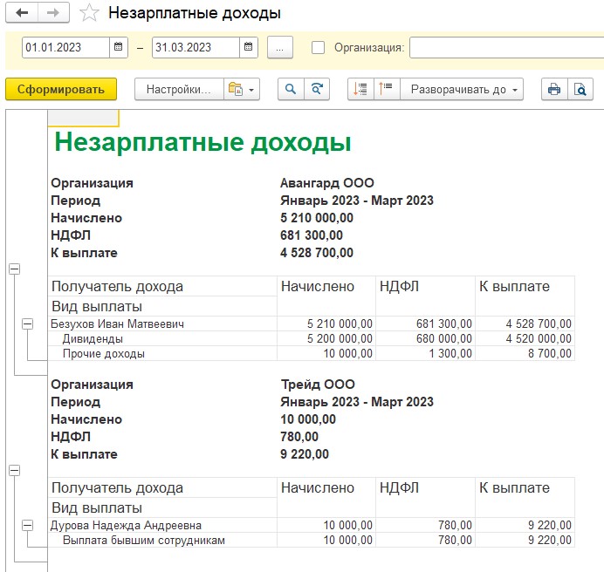
Task: Print the report with printer icon
Action: (x=554, y=89)
